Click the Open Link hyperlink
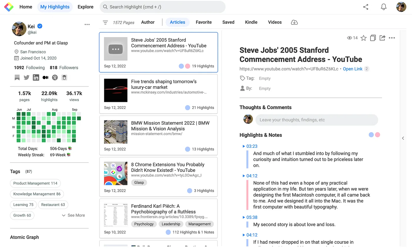Screen dimensions: 412x249 353,69
